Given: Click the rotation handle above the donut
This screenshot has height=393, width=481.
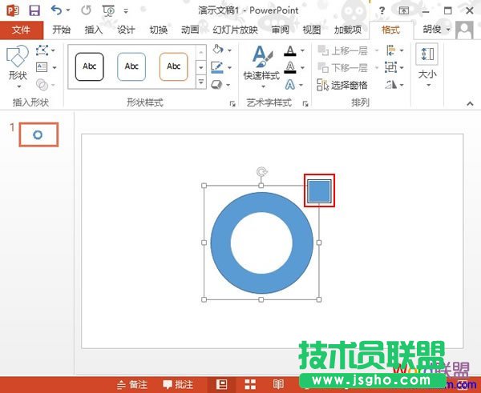Looking at the screenshot, I should coord(261,172).
